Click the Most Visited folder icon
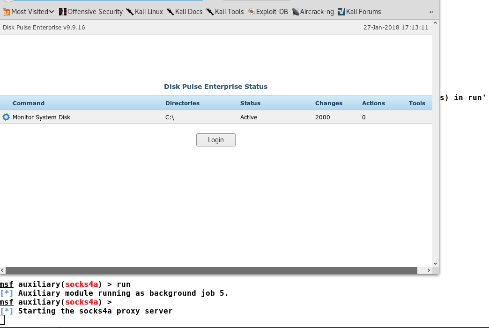 pos(6,12)
